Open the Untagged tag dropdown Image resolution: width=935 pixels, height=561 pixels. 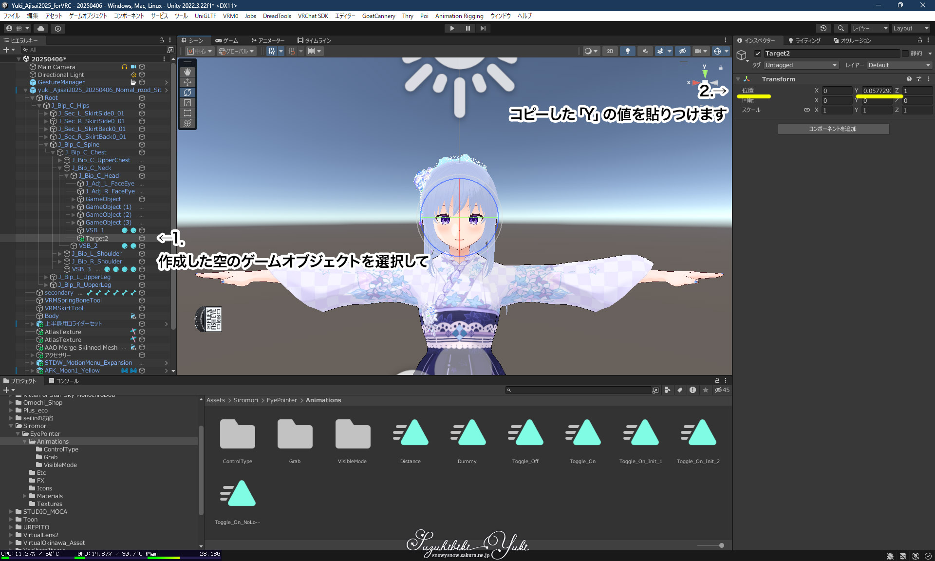[801, 65]
